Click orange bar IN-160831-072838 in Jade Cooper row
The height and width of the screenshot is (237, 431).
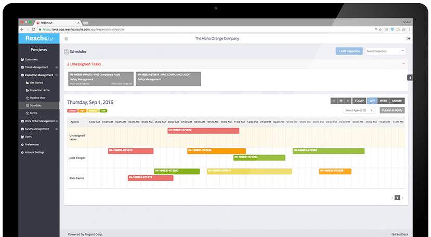pos(216,151)
